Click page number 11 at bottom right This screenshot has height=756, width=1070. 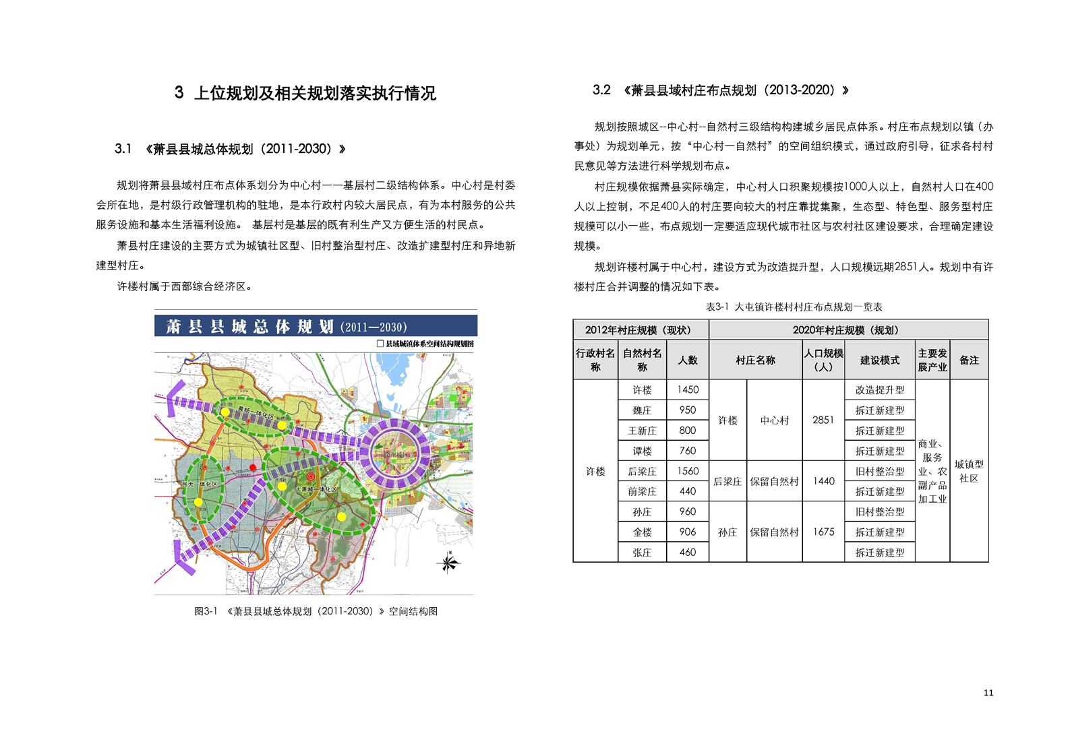tap(988, 693)
